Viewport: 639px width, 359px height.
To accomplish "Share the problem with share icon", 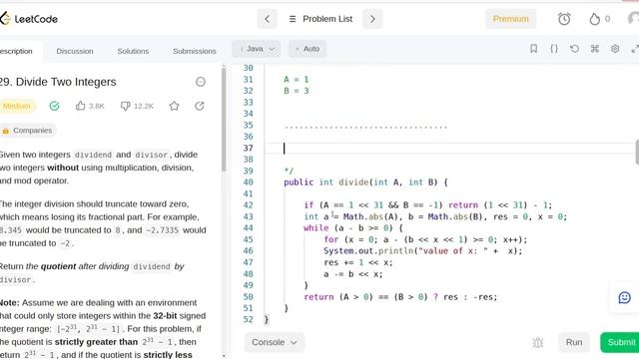I will coord(200,106).
